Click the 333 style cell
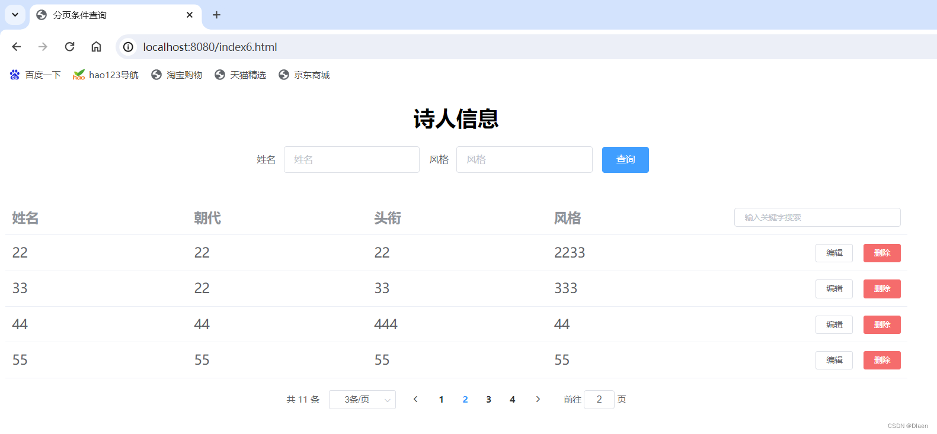 click(565, 288)
